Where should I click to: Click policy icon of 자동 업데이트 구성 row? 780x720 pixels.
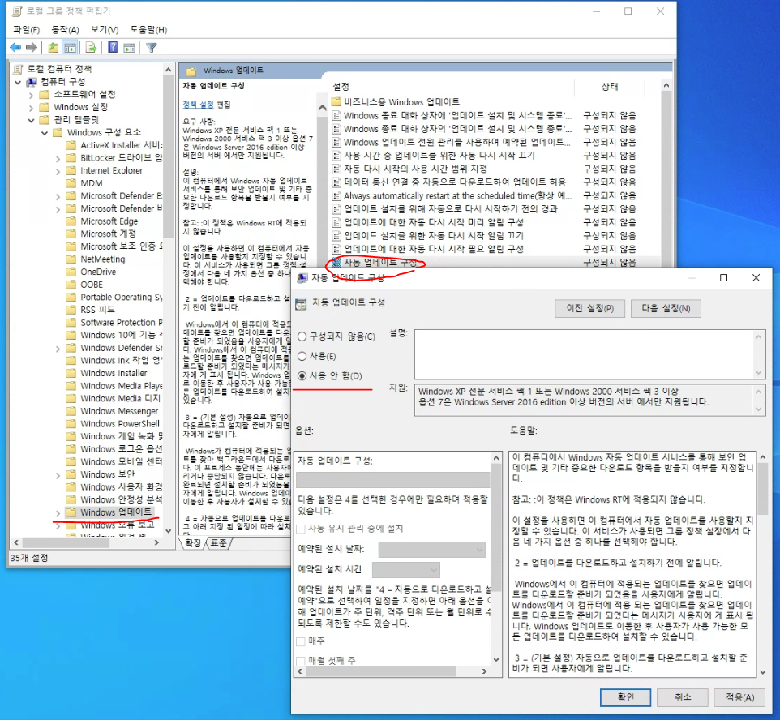point(336,262)
